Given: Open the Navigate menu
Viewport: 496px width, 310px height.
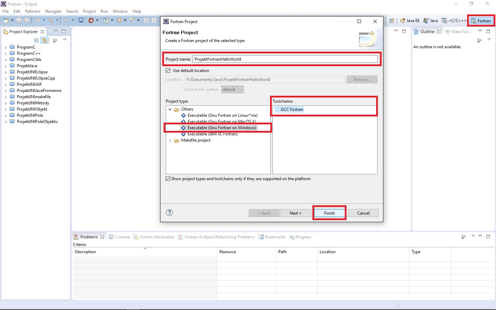Looking at the screenshot, I should [x=53, y=11].
